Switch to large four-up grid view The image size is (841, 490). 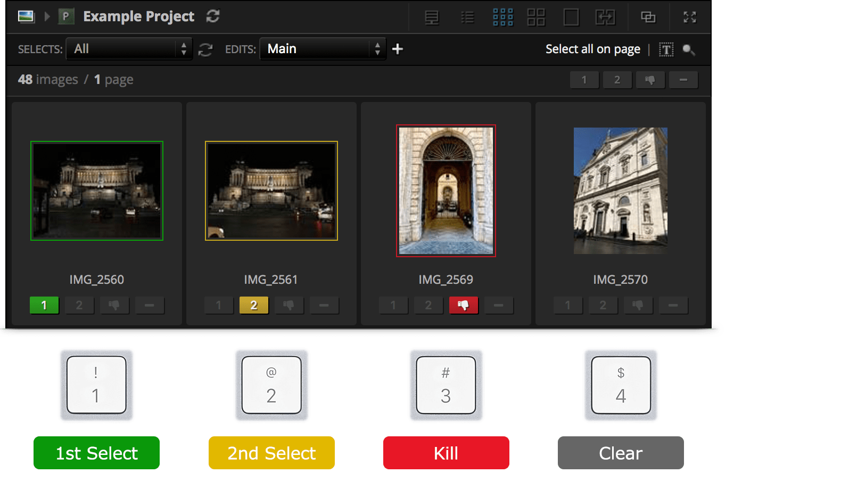536,17
